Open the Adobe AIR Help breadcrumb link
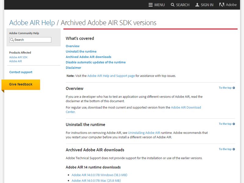The image size is (244, 183). (x=32, y=23)
